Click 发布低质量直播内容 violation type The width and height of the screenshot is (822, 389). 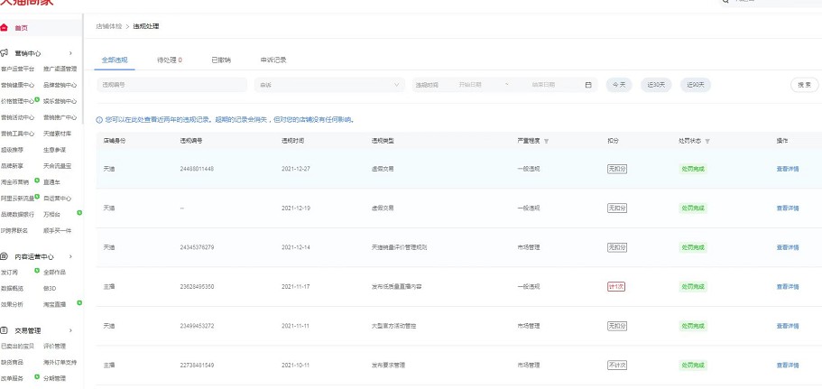[x=396, y=287]
